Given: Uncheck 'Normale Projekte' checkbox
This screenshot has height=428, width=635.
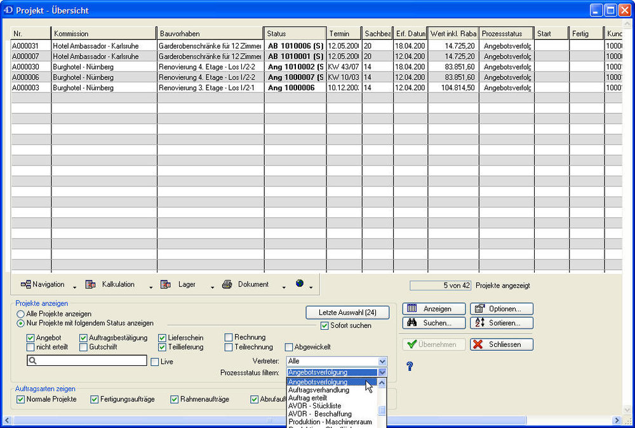Looking at the screenshot, I should [20, 399].
